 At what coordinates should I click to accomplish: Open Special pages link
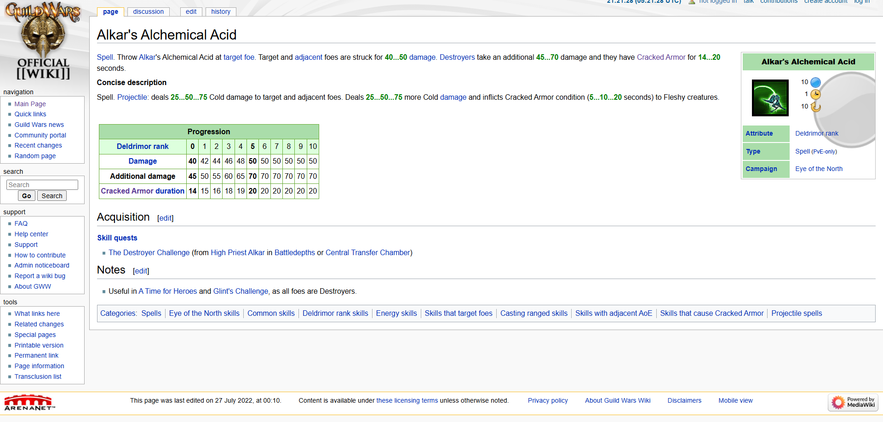(x=35, y=335)
